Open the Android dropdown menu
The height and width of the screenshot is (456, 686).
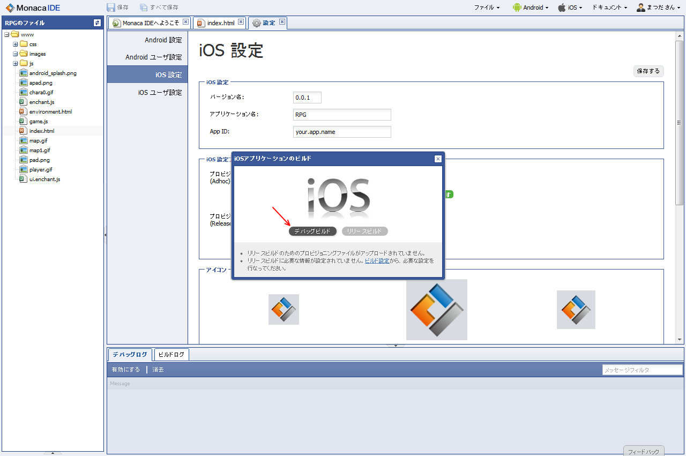pyautogui.click(x=531, y=8)
